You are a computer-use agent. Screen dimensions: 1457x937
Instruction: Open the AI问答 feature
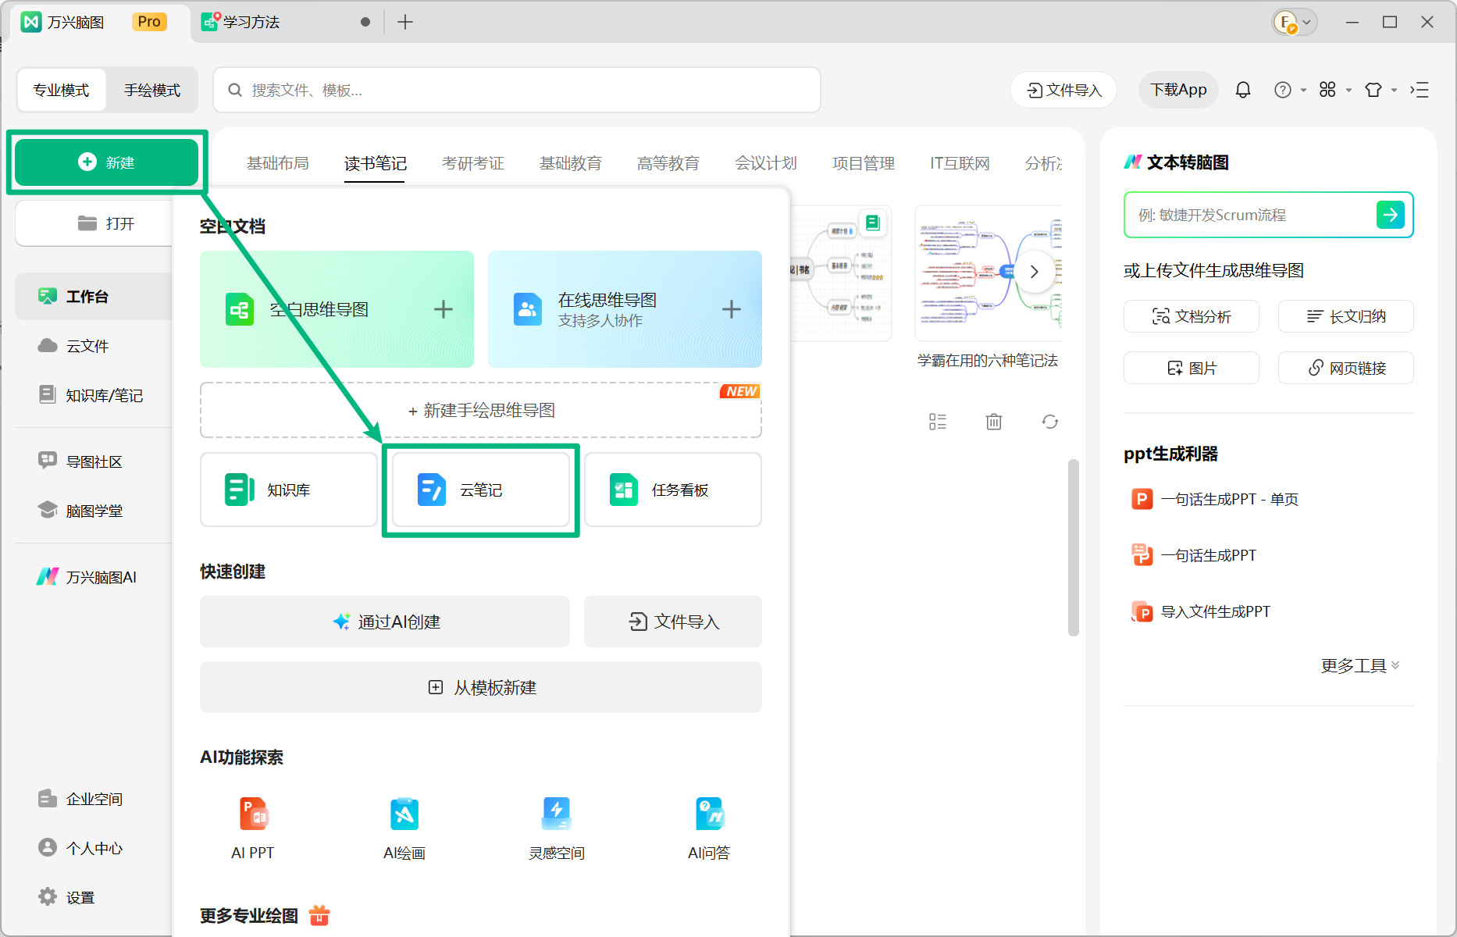[x=709, y=828]
